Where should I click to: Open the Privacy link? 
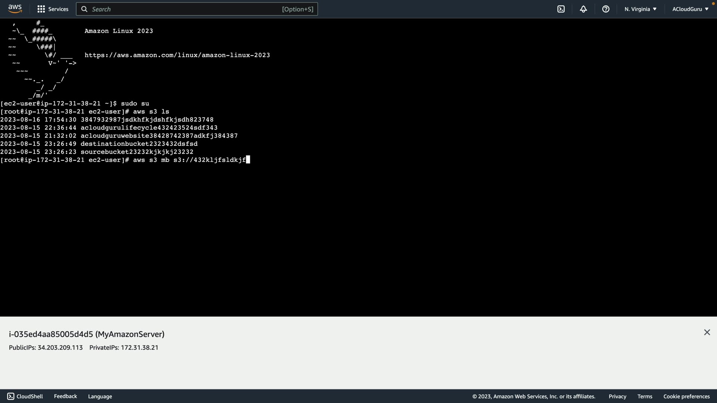click(x=617, y=396)
